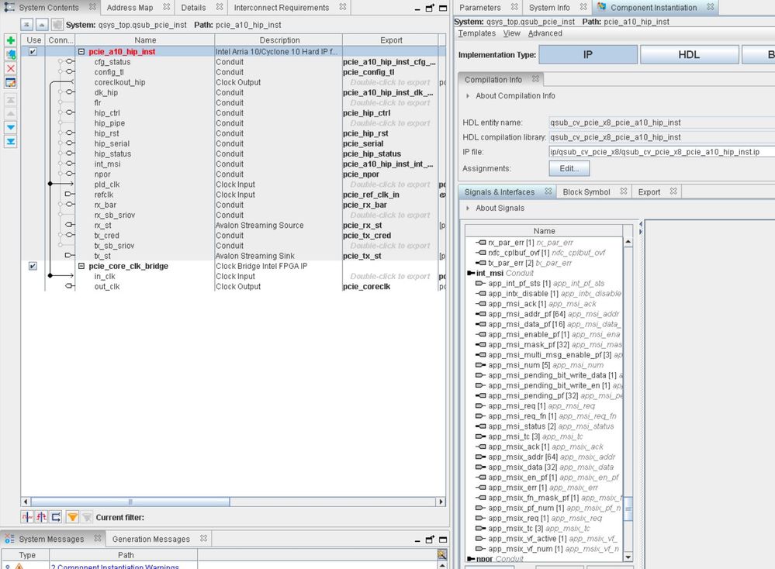Click the green plus add component icon
The height and width of the screenshot is (569, 775).
point(10,40)
